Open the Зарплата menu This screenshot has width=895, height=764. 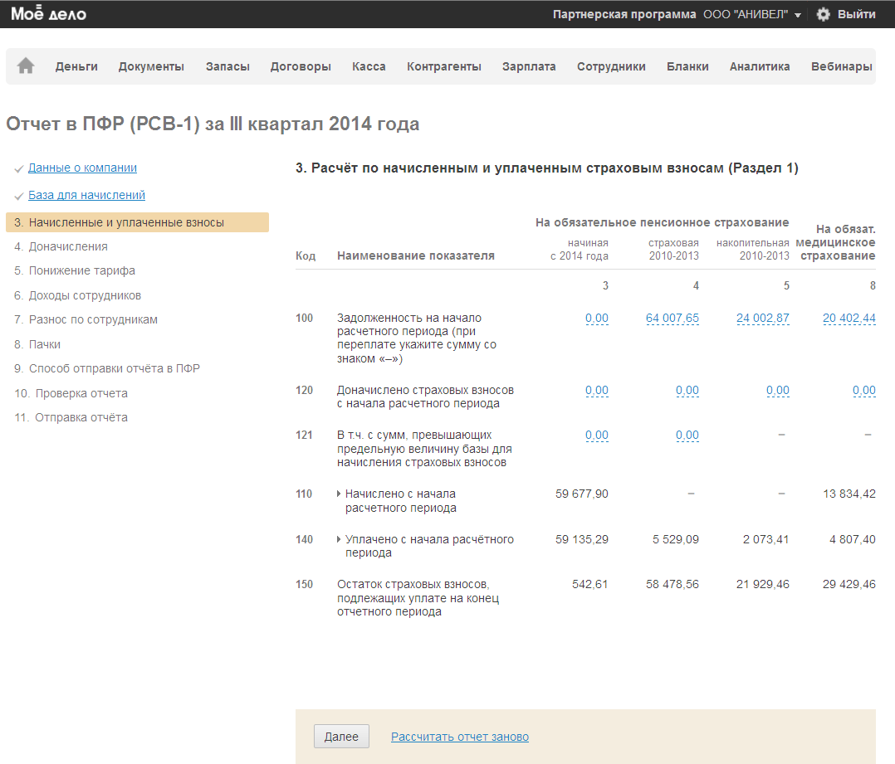[529, 66]
